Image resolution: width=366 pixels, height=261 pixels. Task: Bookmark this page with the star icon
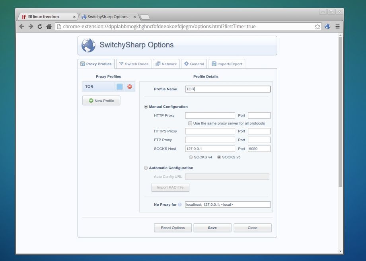tap(317, 26)
